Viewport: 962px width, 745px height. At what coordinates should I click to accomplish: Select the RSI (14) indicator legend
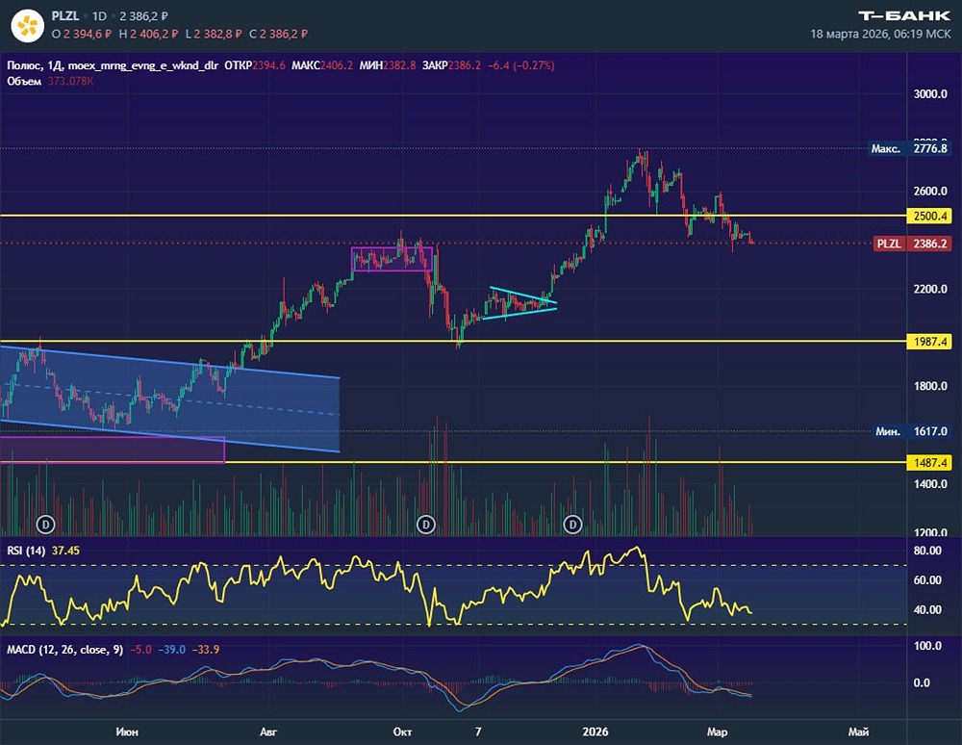(x=26, y=551)
